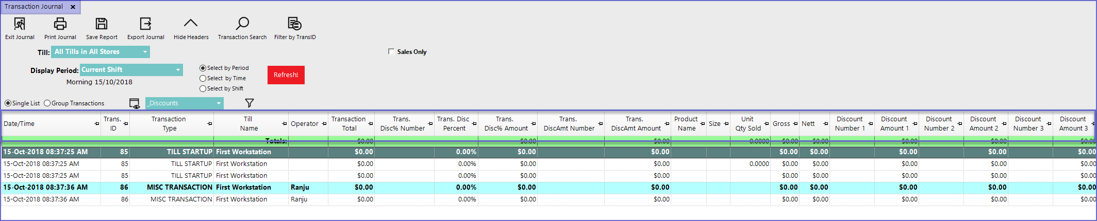Sort by Date/Time column header
This screenshot has width=1097, height=221.
point(46,124)
